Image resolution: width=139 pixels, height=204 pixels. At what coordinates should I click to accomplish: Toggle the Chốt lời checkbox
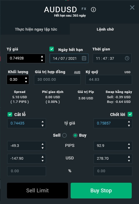130,114
